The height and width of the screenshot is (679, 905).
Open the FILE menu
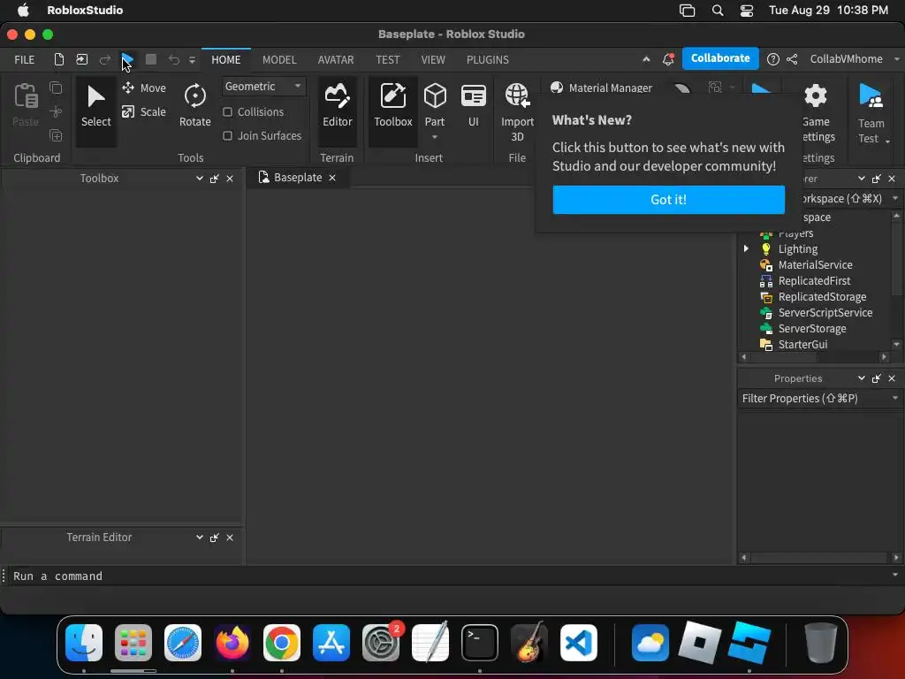click(24, 59)
